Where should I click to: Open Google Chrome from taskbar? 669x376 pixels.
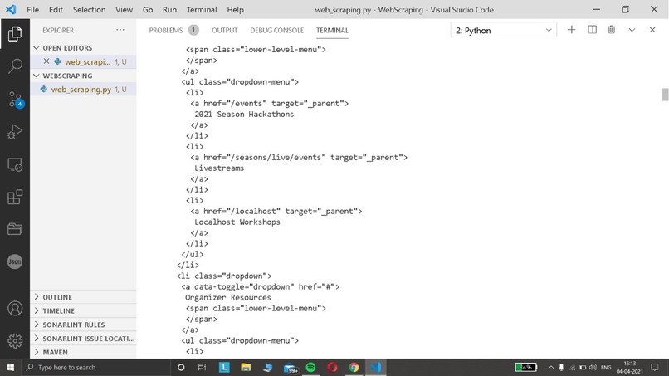(x=354, y=367)
